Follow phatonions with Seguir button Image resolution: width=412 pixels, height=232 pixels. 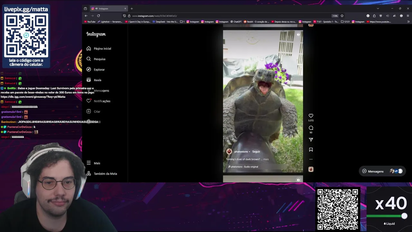[x=256, y=152]
